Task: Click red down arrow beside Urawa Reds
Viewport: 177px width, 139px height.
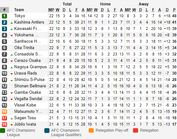Action: point(11,74)
